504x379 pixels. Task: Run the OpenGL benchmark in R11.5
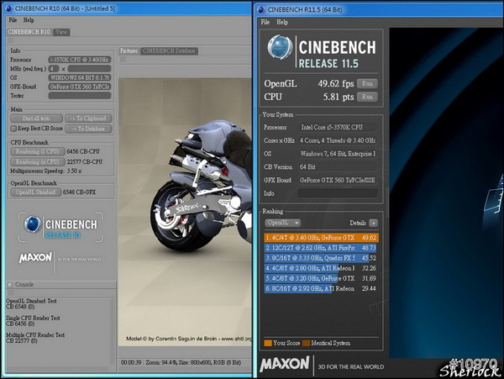pyautogui.click(x=366, y=83)
